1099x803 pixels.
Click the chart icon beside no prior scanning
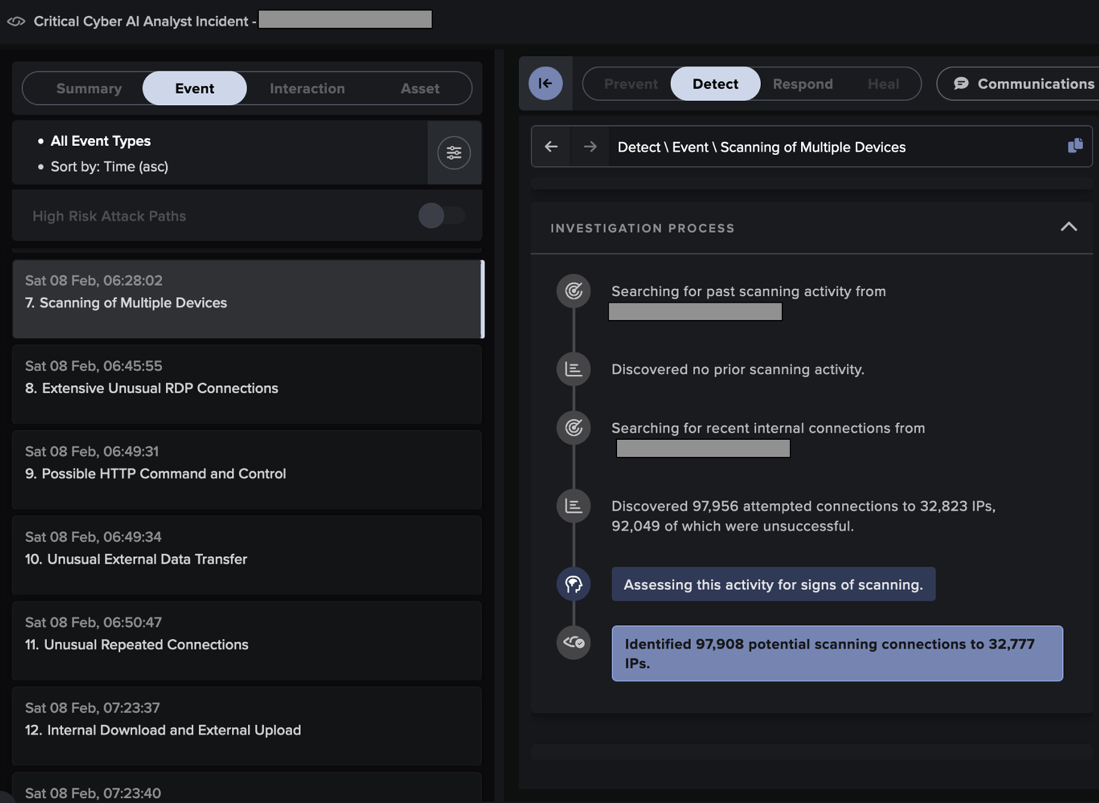coord(573,369)
